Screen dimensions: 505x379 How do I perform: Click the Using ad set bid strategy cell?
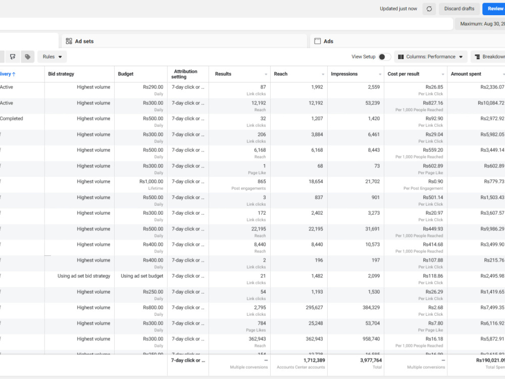coord(84,276)
